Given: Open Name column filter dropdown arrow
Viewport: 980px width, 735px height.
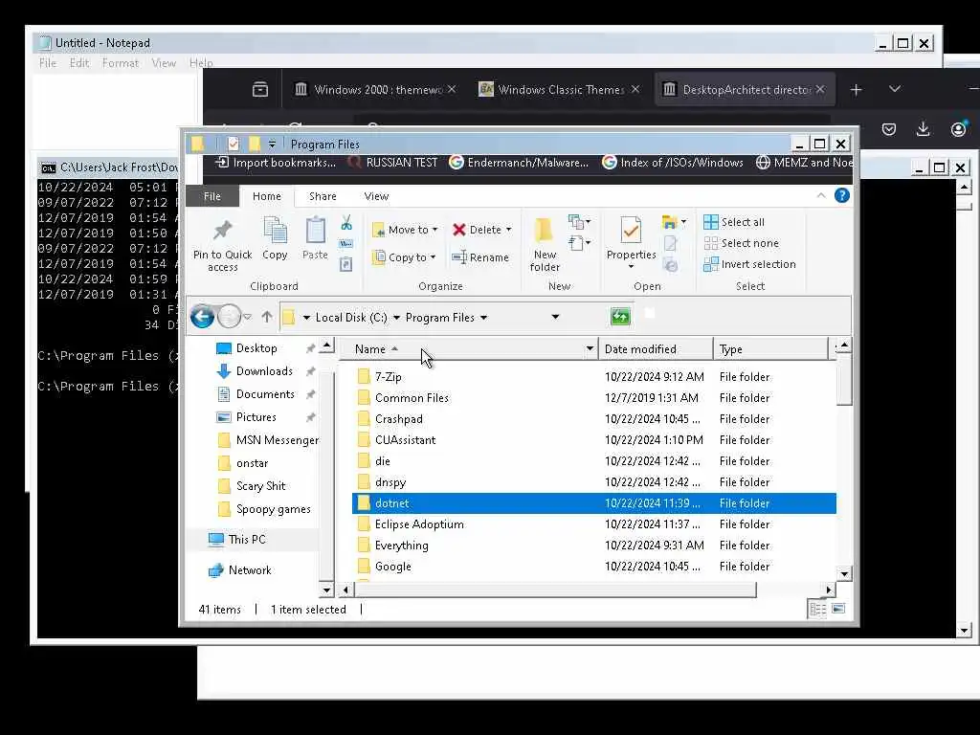Looking at the screenshot, I should (x=590, y=348).
